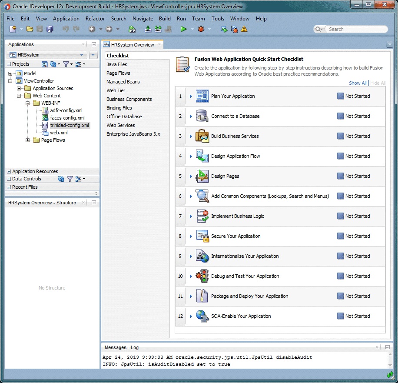Click the search magnifier icon in Projects panel

44,64
